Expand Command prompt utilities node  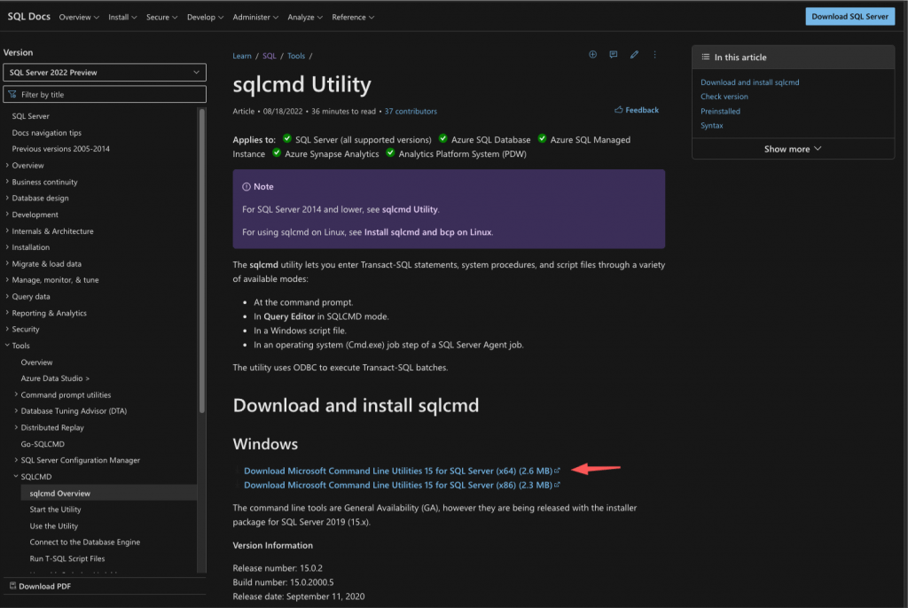pyautogui.click(x=16, y=394)
